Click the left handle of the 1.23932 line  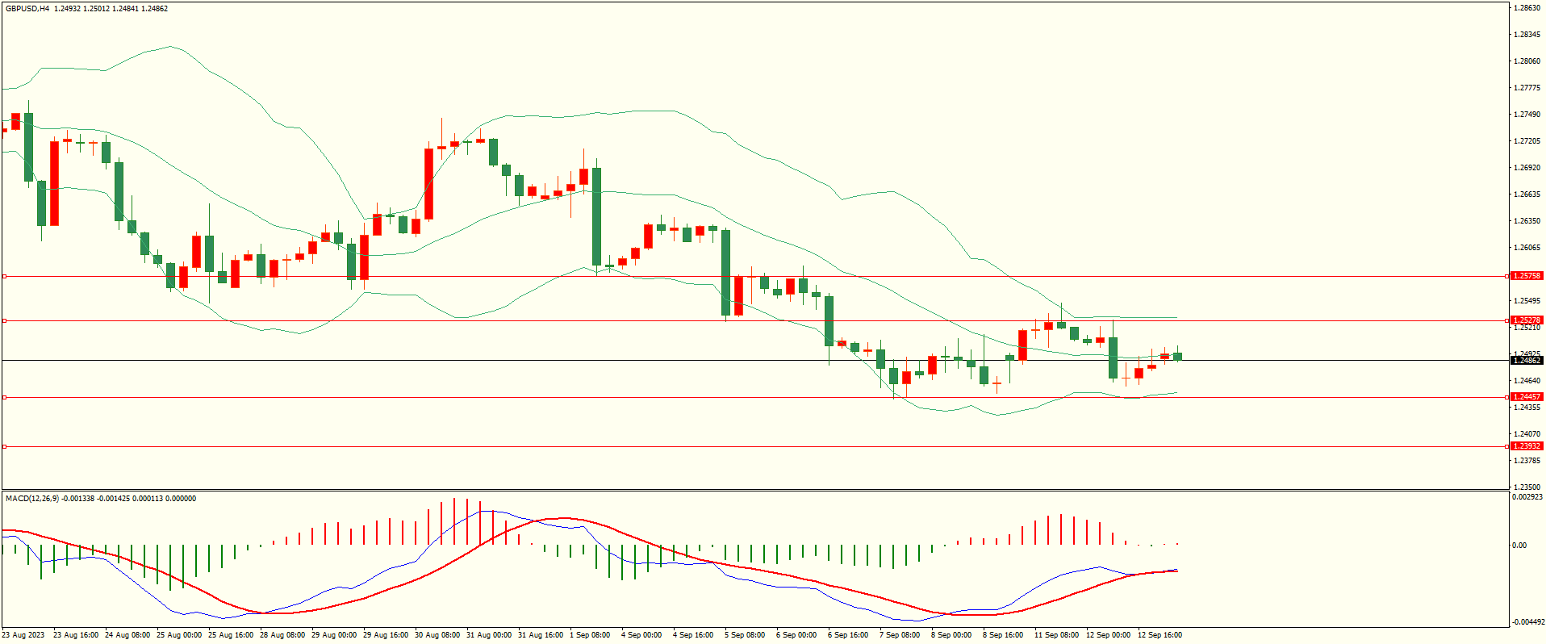tap(5, 446)
